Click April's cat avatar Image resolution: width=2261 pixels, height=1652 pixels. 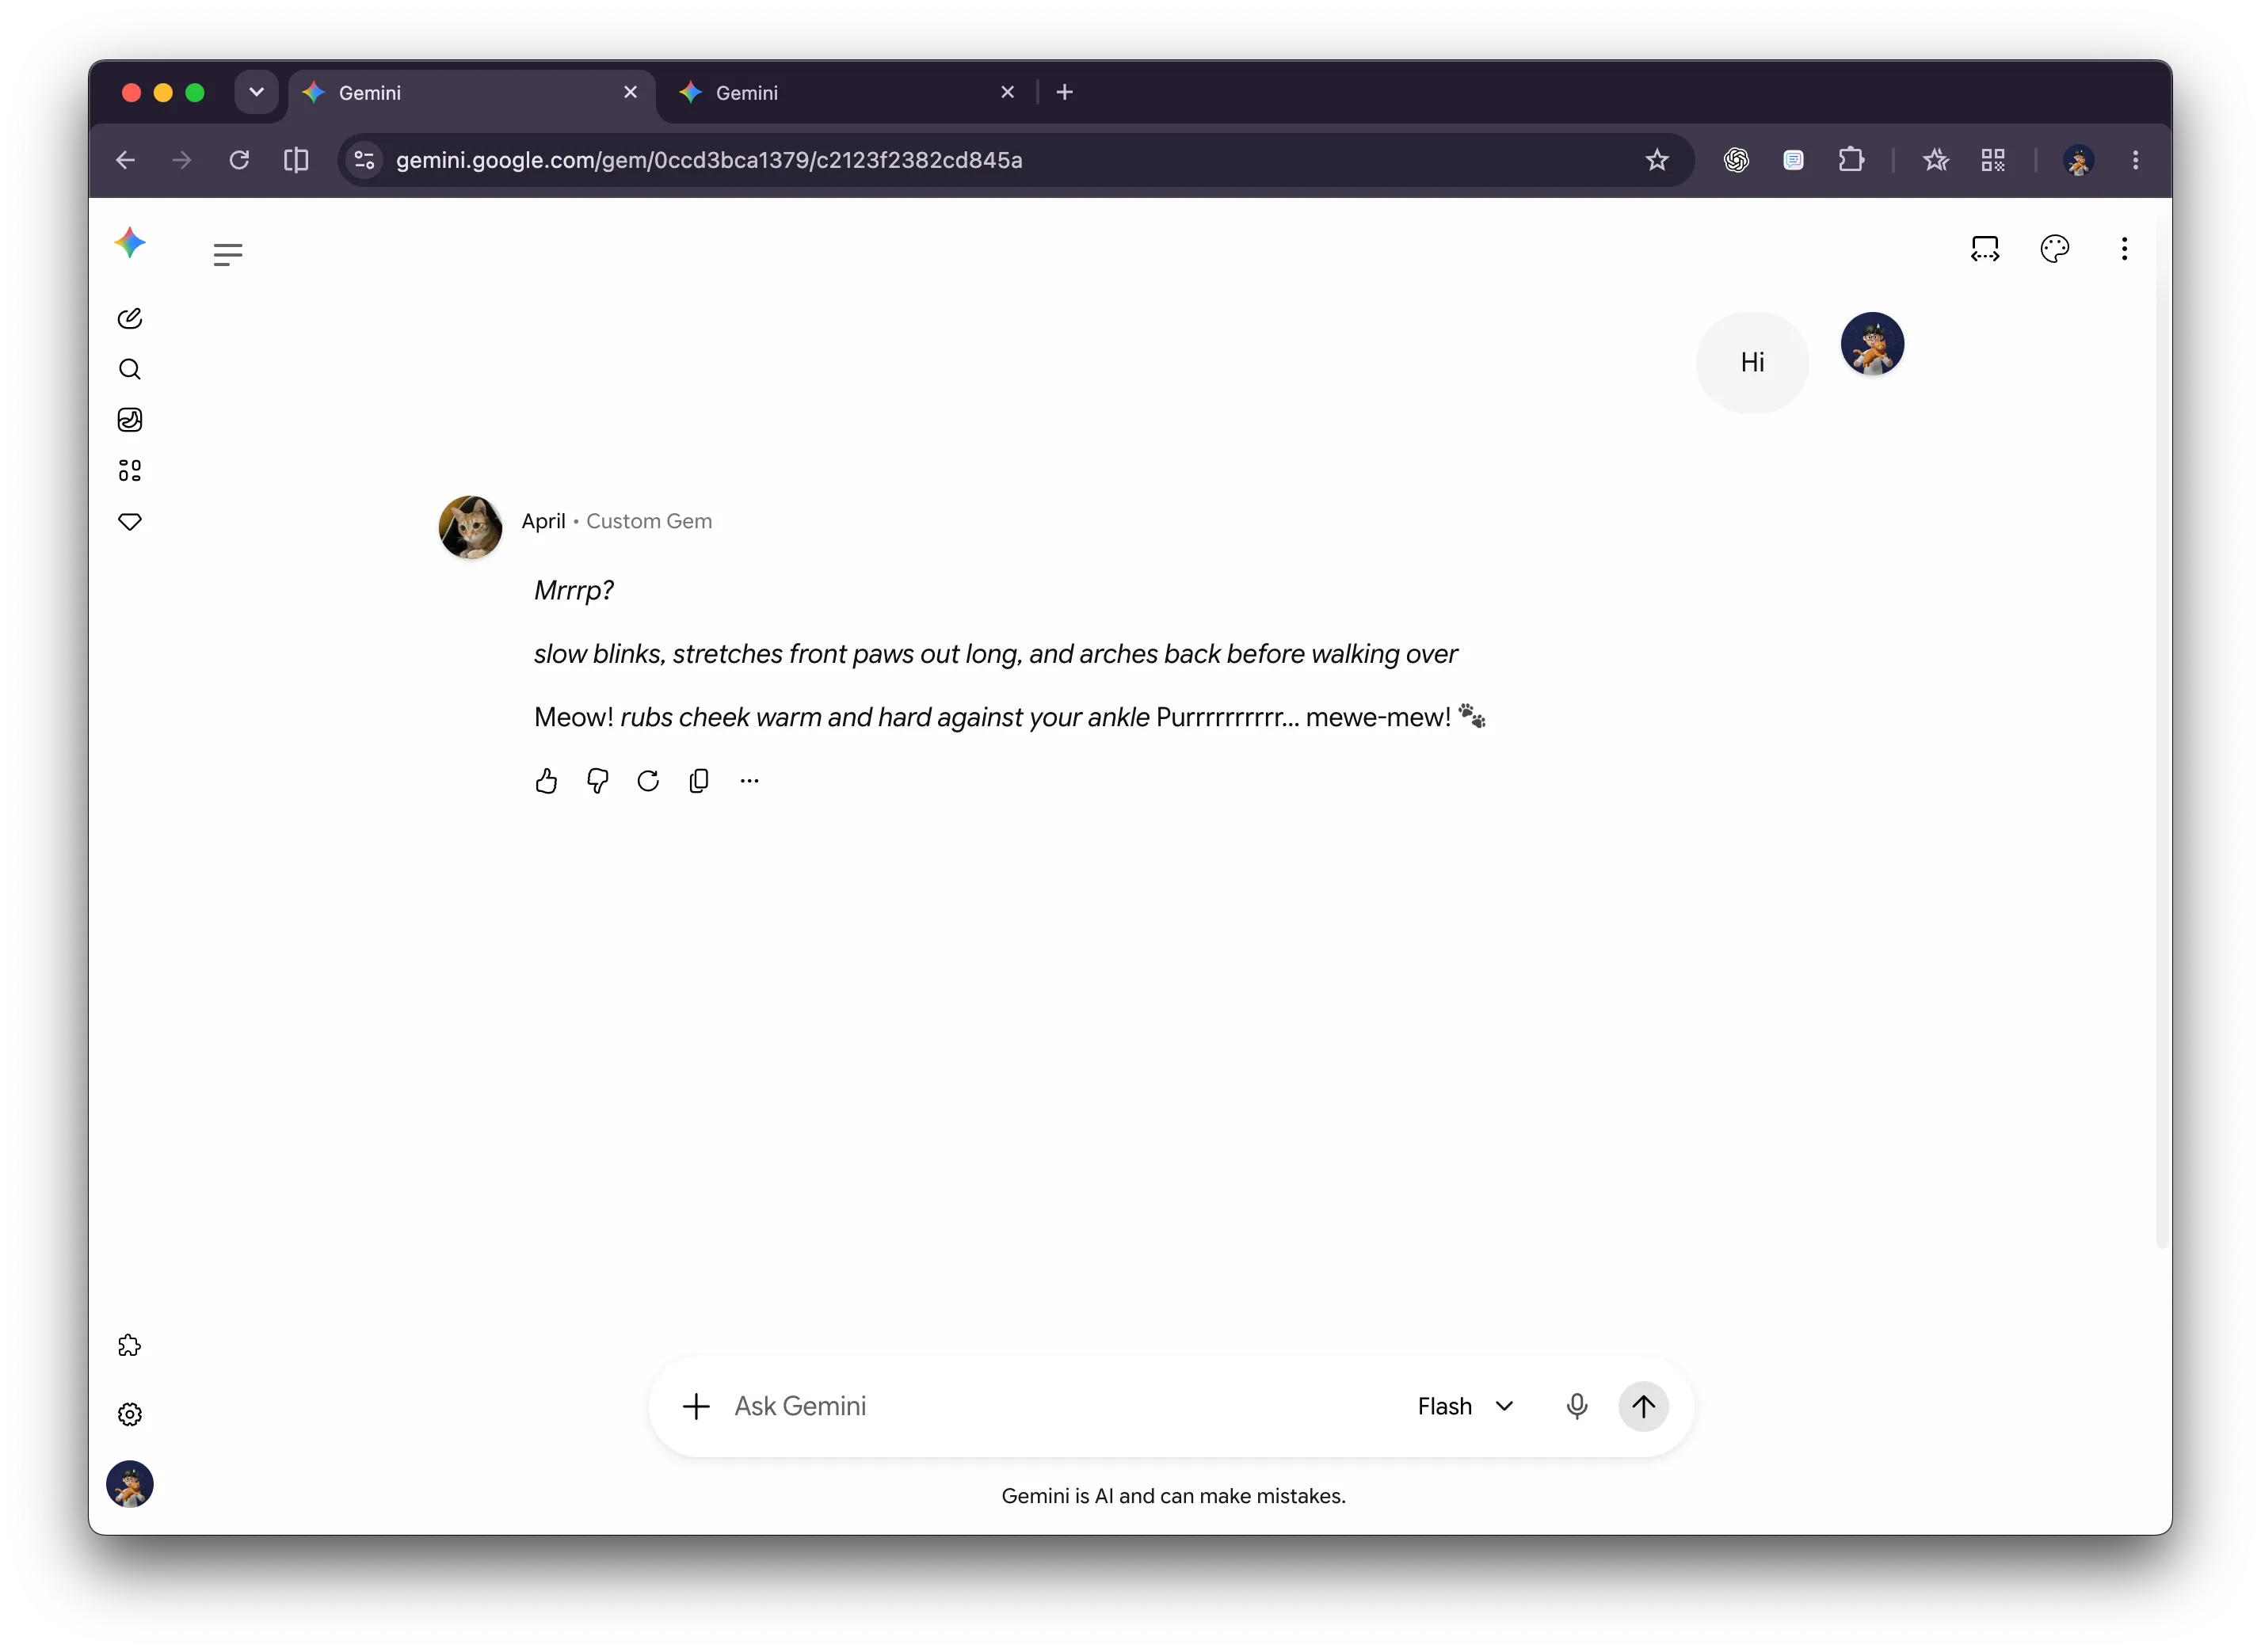click(x=471, y=527)
